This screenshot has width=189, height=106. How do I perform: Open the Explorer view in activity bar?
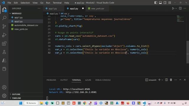4,10
